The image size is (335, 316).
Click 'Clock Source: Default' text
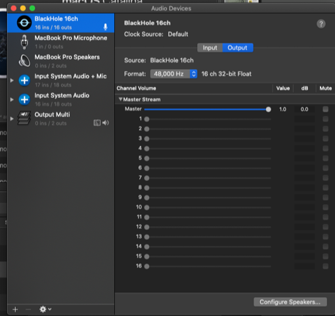click(x=156, y=34)
